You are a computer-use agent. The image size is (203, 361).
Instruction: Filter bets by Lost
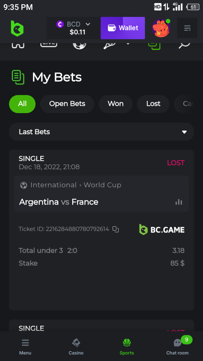coord(153,104)
